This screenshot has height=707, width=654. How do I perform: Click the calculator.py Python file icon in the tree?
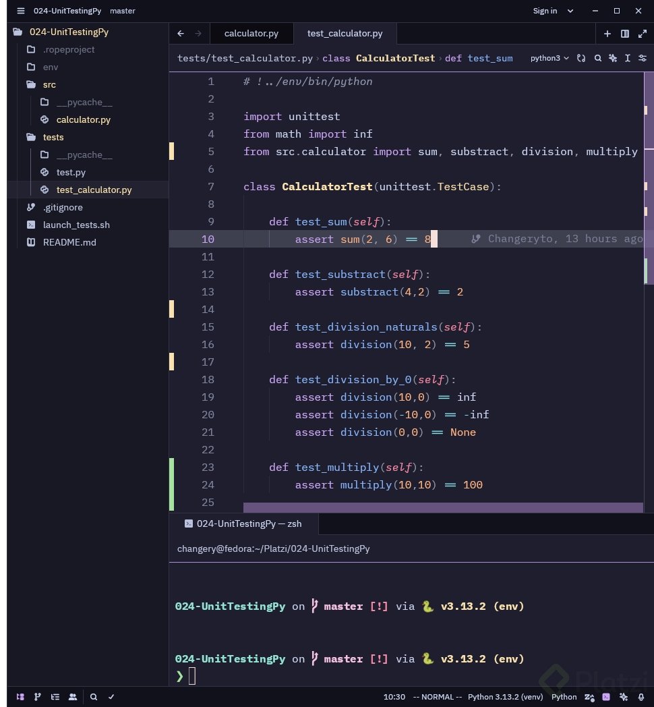44,119
